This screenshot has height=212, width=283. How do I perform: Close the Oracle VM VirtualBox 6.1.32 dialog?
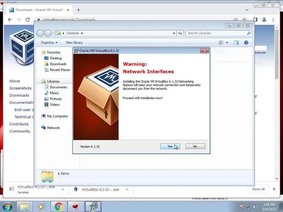tap(205, 51)
